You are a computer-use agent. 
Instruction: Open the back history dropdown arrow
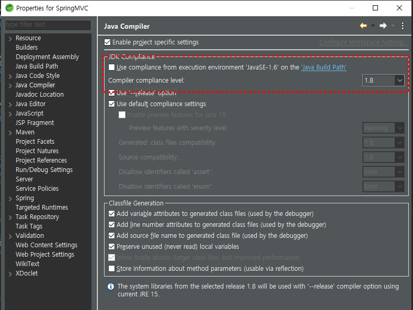pyautogui.click(x=373, y=26)
